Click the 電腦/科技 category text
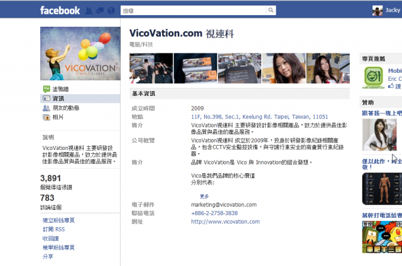 141,45
